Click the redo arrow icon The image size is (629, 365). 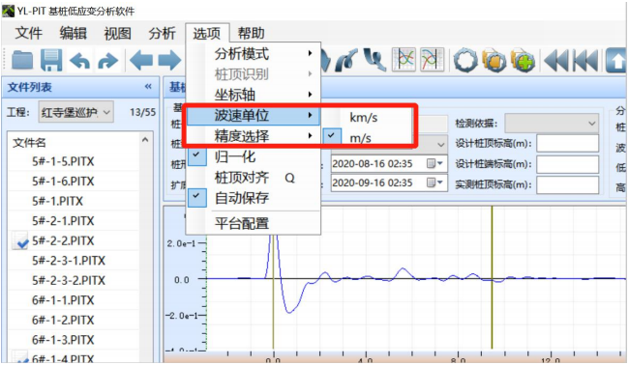[x=108, y=61]
